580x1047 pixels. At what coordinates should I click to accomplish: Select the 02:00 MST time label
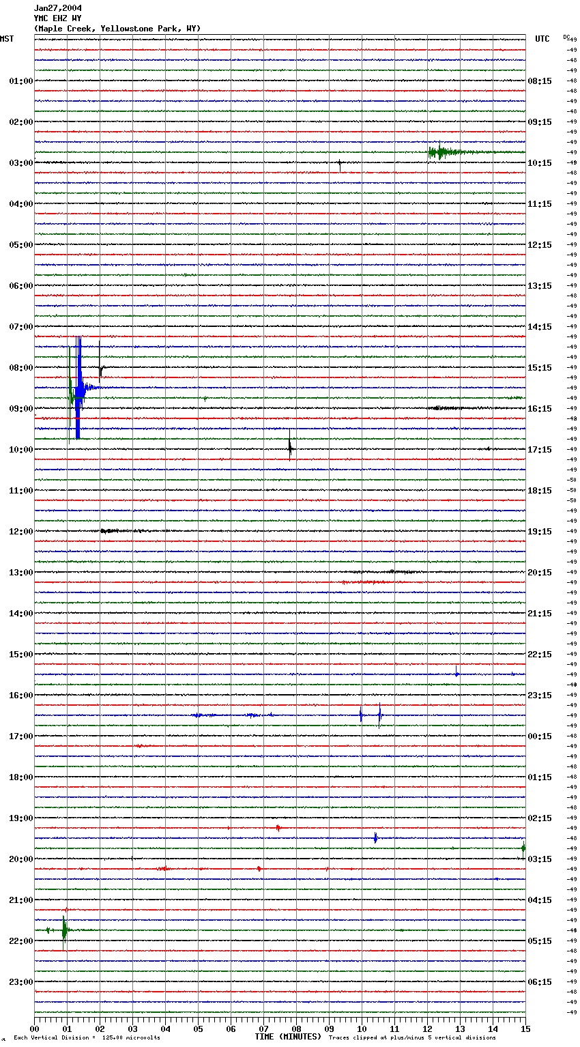21,122
